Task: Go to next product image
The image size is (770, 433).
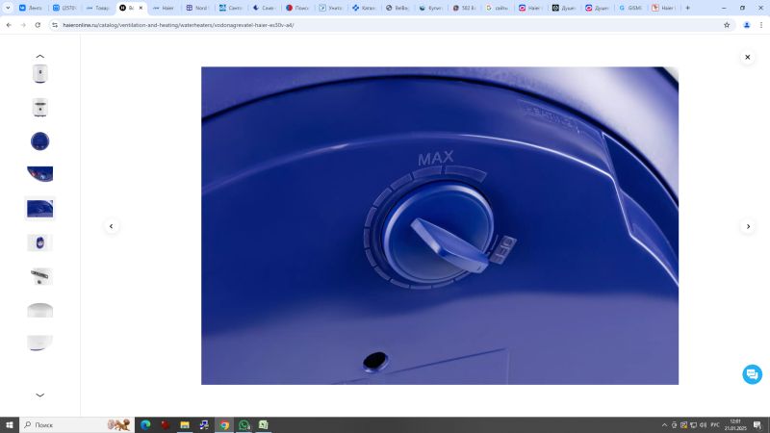Action: pos(747,226)
